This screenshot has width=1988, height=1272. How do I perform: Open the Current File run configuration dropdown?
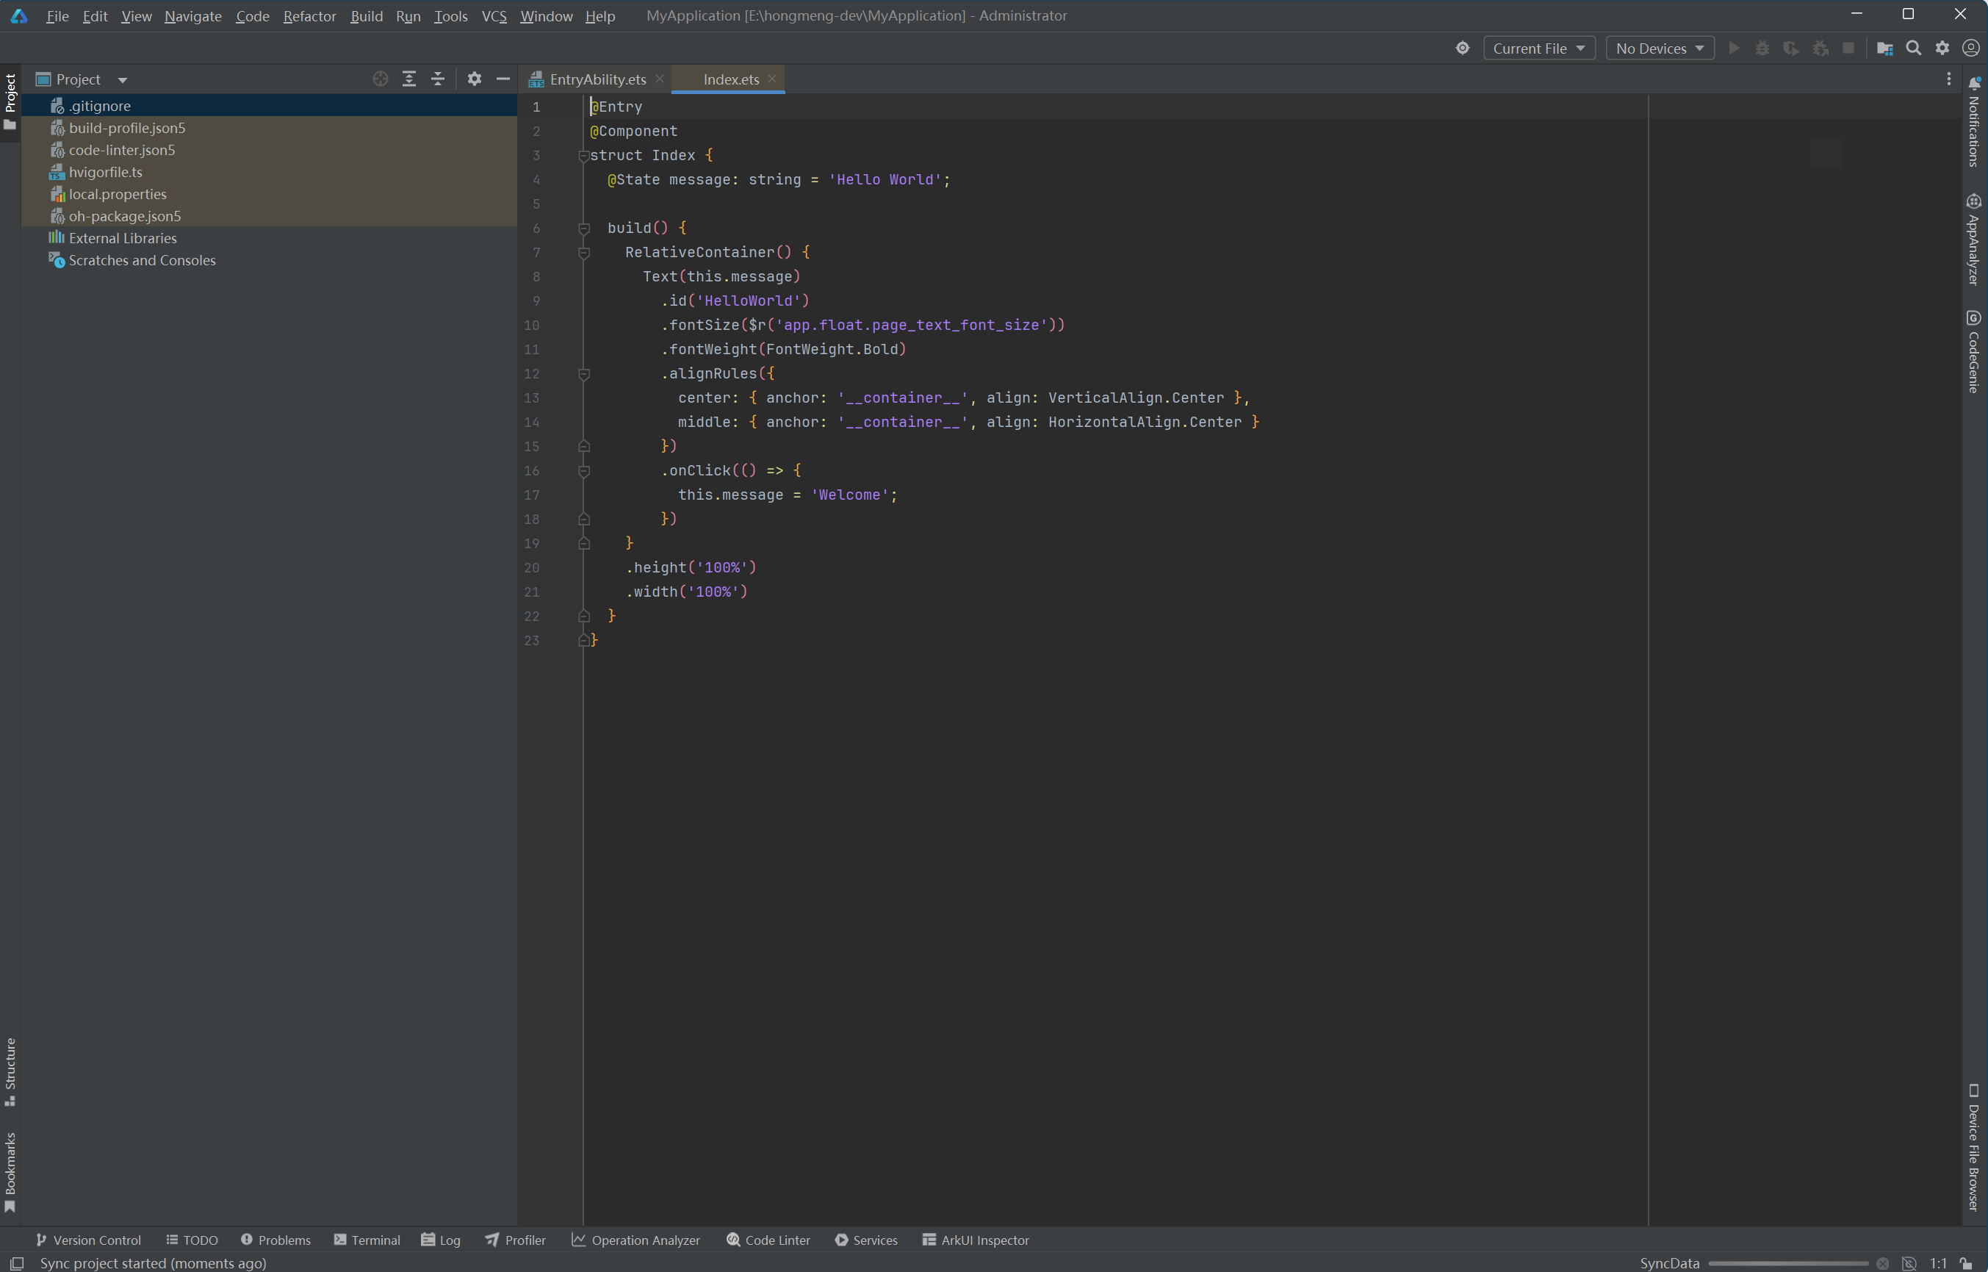(1538, 48)
